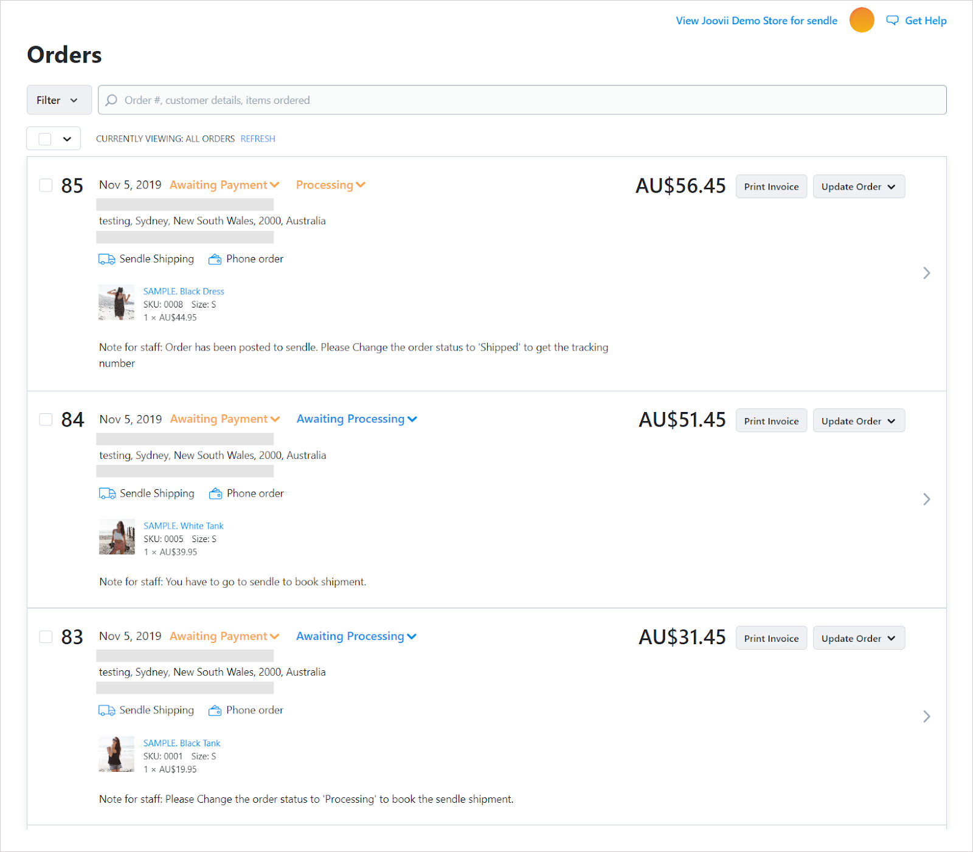
Task: Expand the Update Order menu for order 85
Action: pyautogui.click(x=858, y=187)
